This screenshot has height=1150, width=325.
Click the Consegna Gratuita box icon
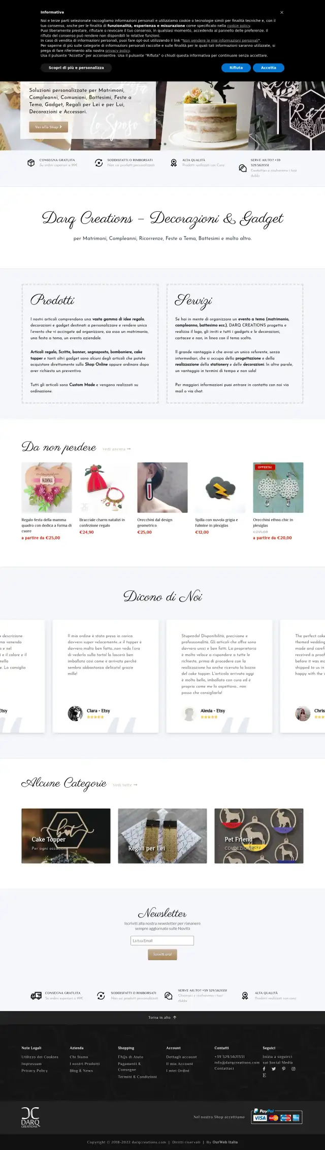pos(31,163)
